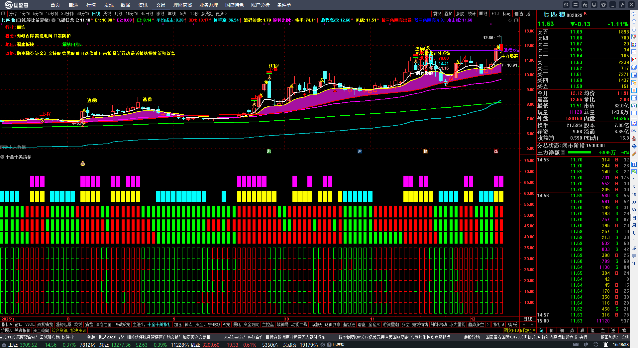Switch to the 周线 period tab
The height and width of the screenshot is (348, 638).
pos(107,14)
